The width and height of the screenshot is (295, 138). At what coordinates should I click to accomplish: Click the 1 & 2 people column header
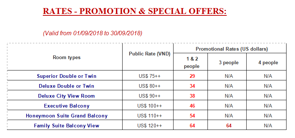tap(192, 63)
